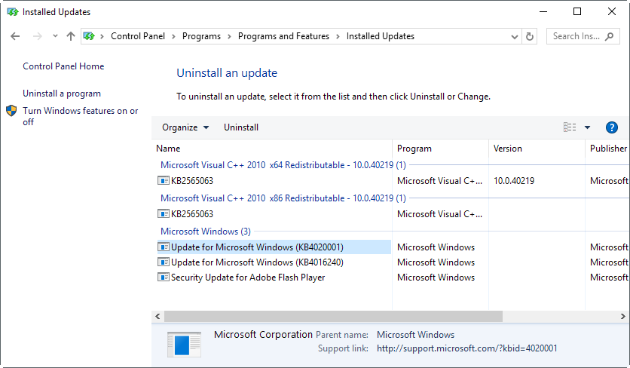
Task: Click the Back navigation arrow
Action: click(15, 36)
